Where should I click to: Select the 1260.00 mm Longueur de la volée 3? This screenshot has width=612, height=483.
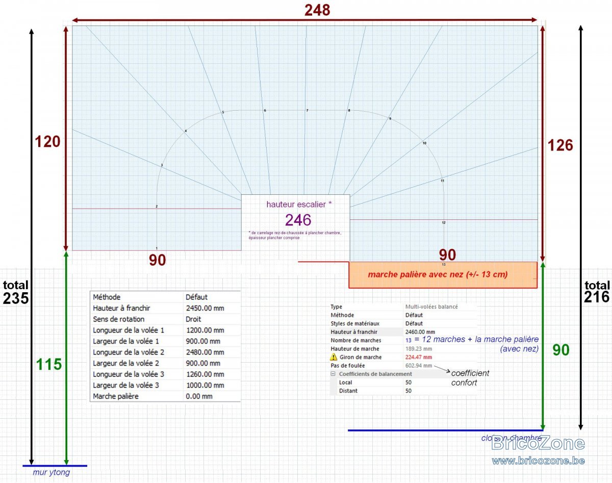coord(205,374)
